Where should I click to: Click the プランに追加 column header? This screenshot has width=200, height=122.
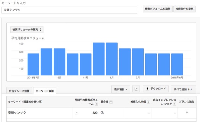click(x=187, y=102)
